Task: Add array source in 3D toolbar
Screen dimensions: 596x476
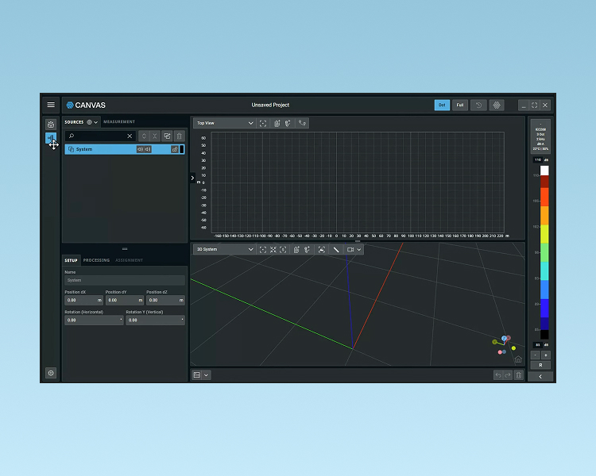Action: pos(296,249)
